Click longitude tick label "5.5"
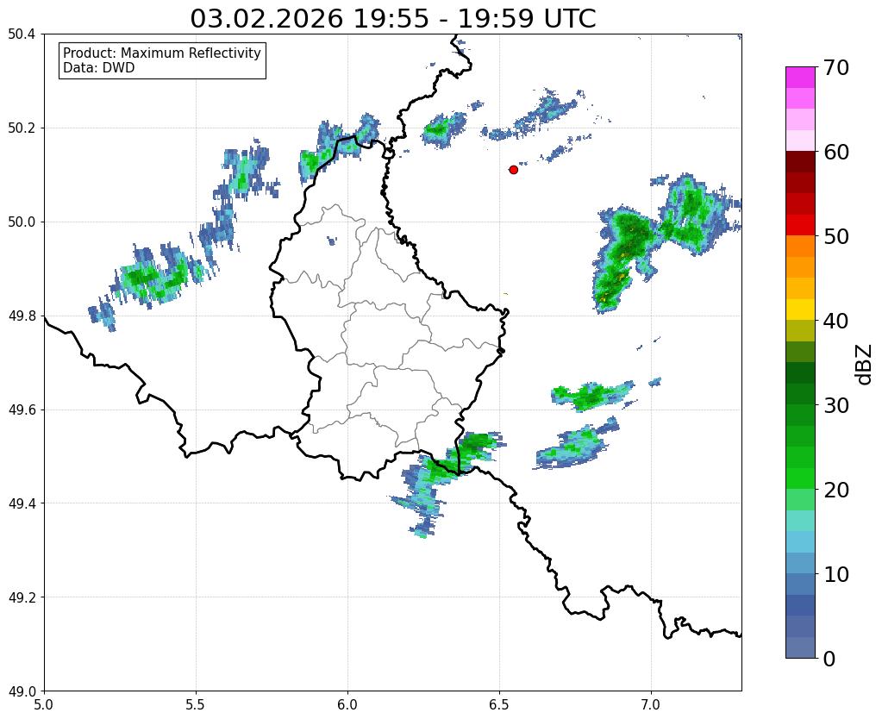The width and height of the screenshot is (882, 719). tap(196, 704)
